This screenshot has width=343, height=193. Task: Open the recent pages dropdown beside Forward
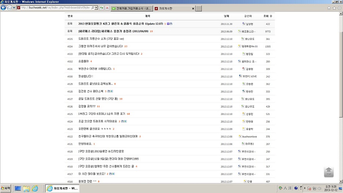click(14, 8)
